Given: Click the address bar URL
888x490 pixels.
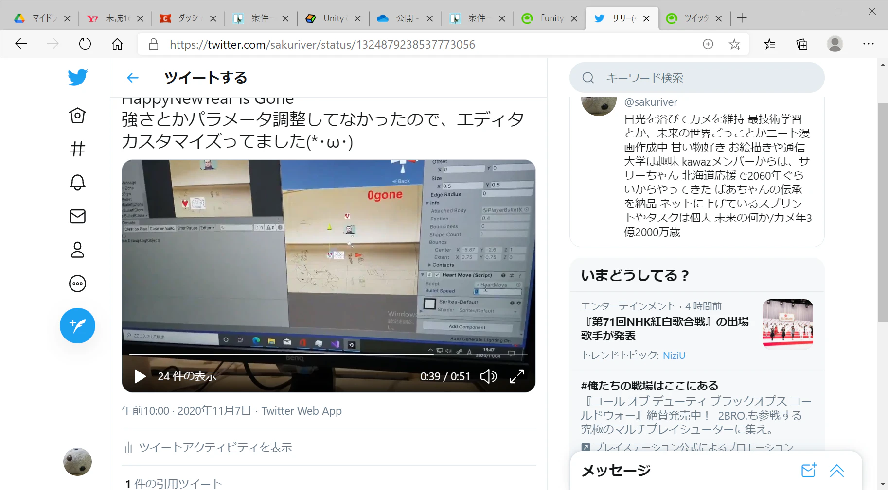Looking at the screenshot, I should (322, 45).
